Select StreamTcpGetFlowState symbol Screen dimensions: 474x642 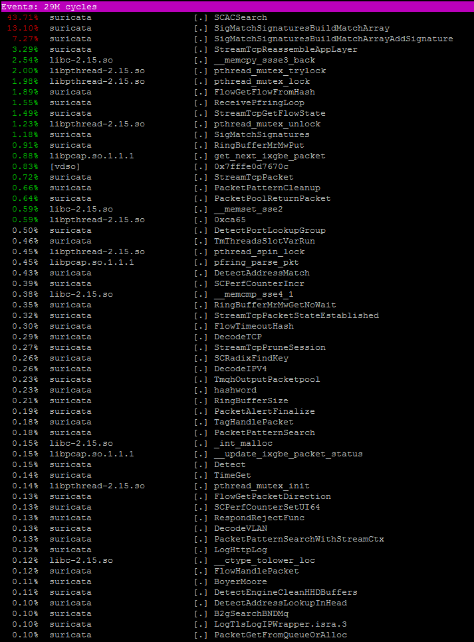(x=270, y=113)
